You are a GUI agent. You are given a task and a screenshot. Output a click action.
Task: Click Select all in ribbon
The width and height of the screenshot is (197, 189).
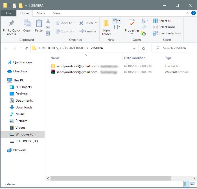tap(162, 21)
